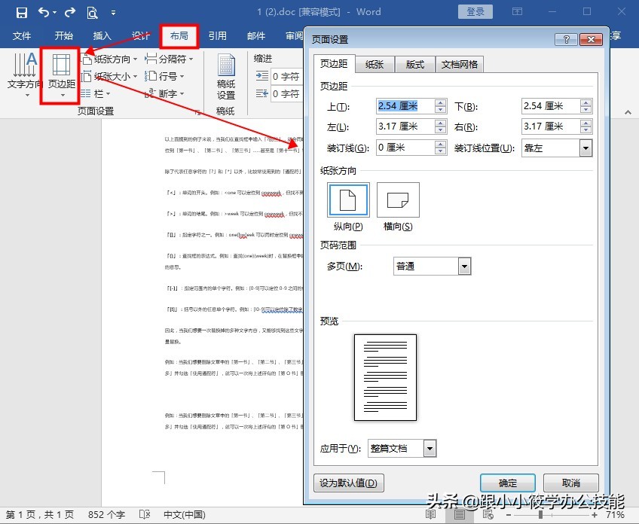The width and height of the screenshot is (639, 524).
Task: Click the 上 top margin field
Action: (x=405, y=106)
